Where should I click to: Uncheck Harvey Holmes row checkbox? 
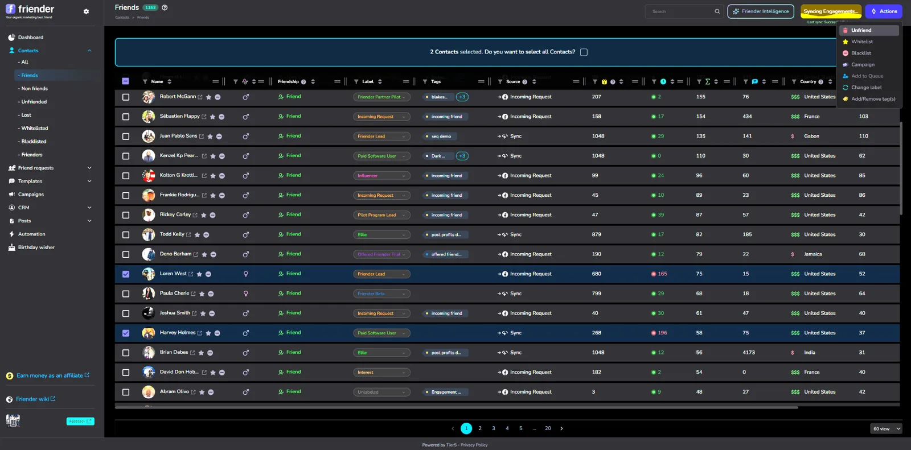click(x=126, y=333)
